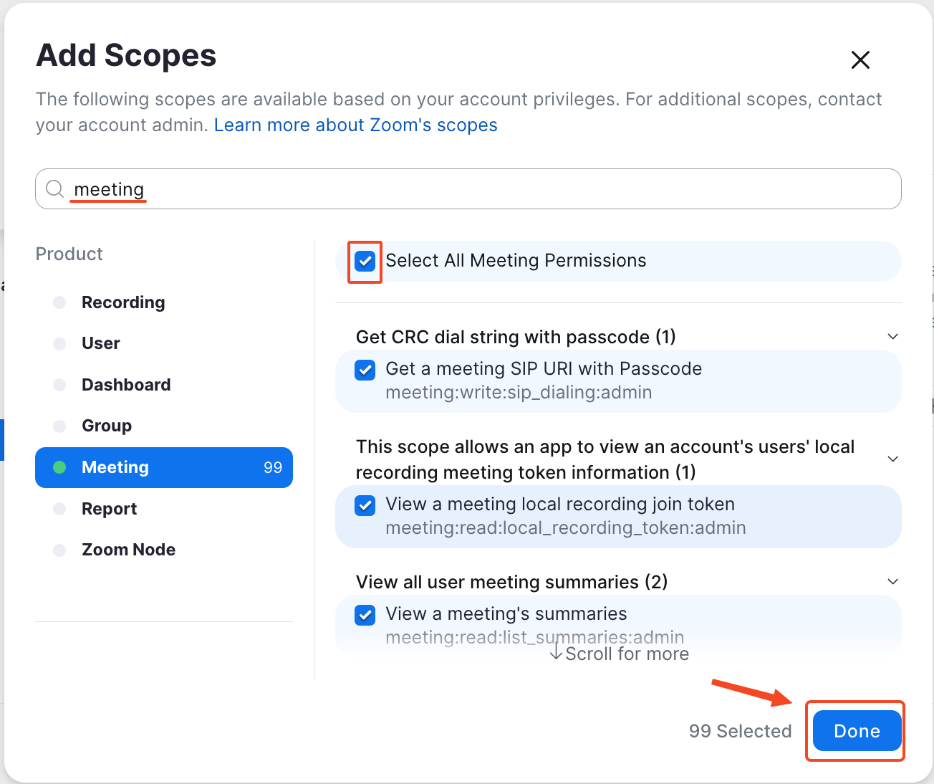
Task: Click the 99 Selected label
Action: coord(740,731)
